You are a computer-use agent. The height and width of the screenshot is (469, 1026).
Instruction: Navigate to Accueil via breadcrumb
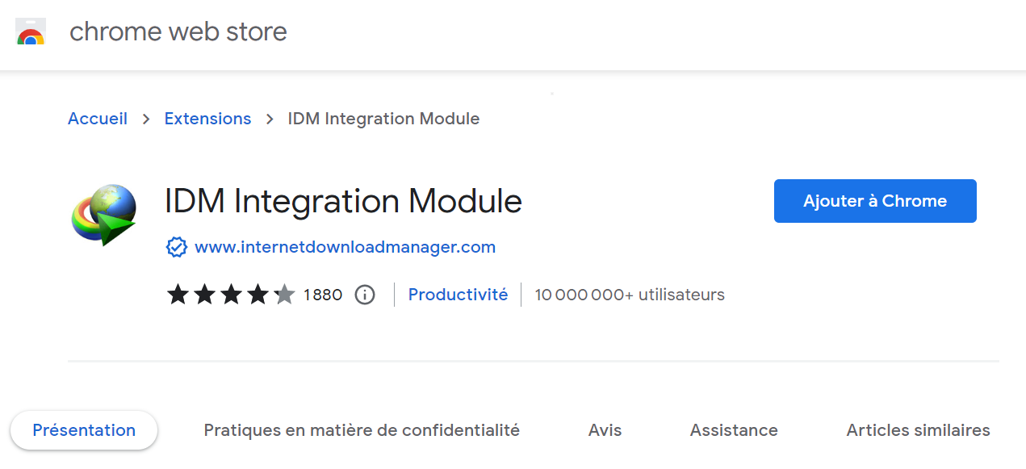pos(97,119)
